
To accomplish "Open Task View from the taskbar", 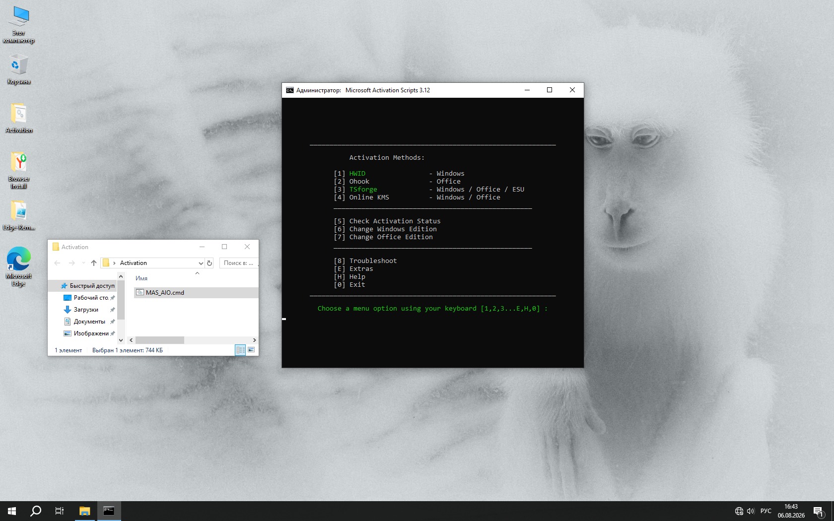I will pyautogui.click(x=60, y=511).
